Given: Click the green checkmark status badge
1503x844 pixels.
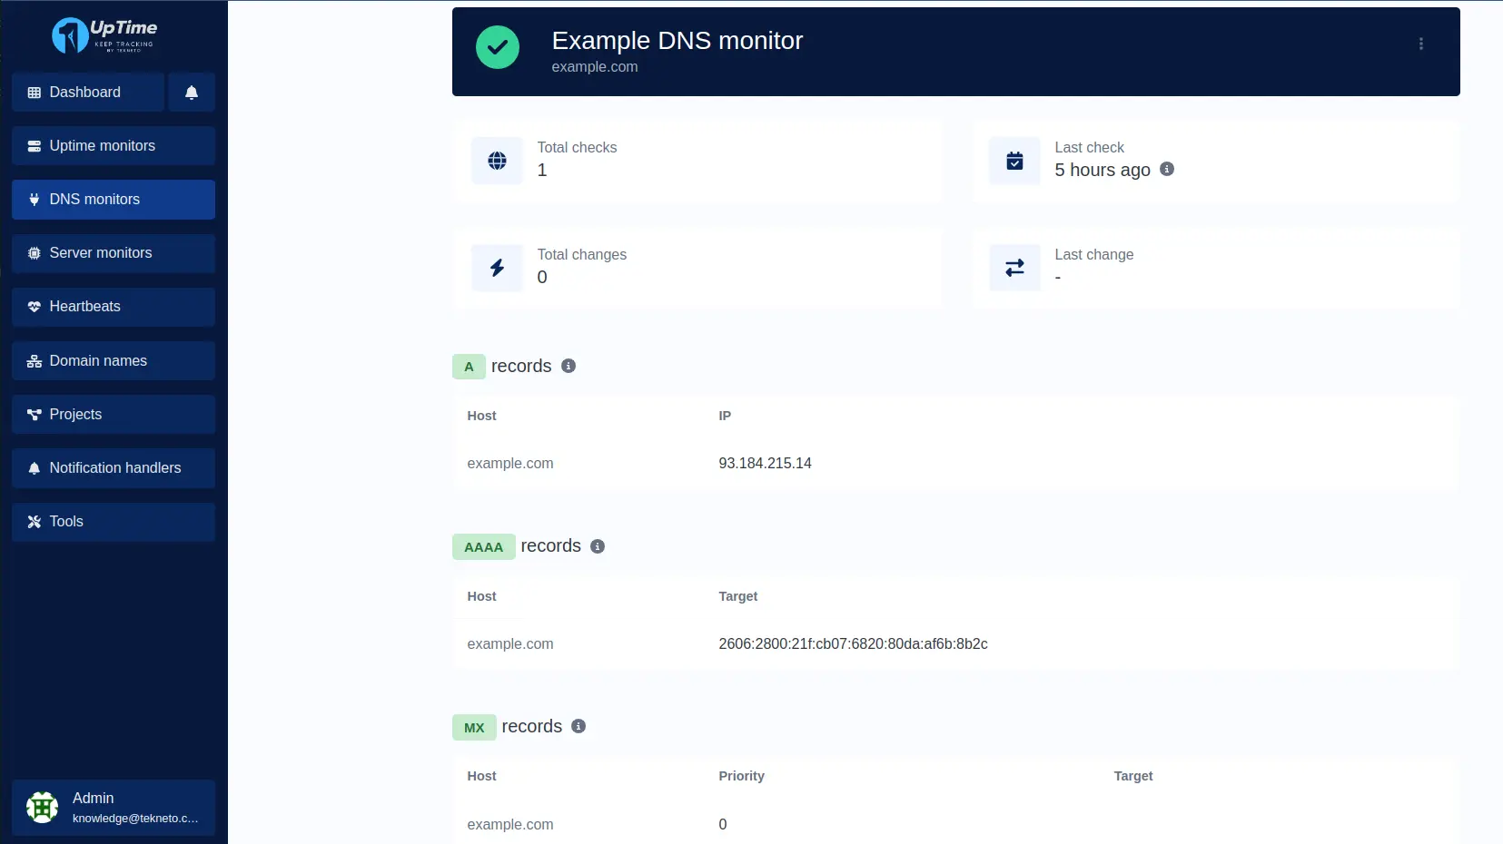Looking at the screenshot, I should [x=497, y=47].
